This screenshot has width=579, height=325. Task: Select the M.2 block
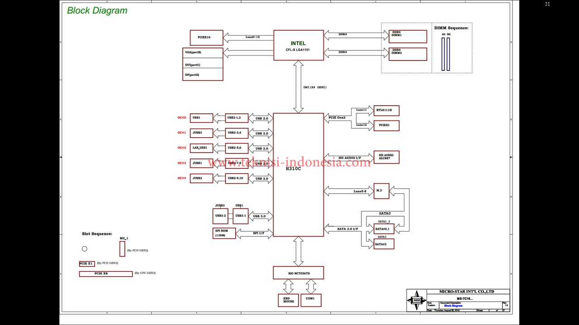pyautogui.click(x=381, y=190)
